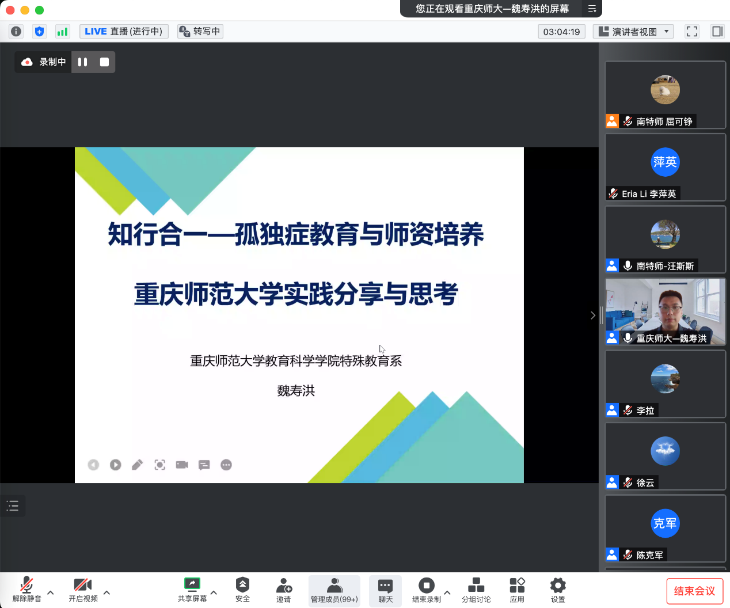Open the 演讲者视图 view dropdown

[x=633, y=32]
